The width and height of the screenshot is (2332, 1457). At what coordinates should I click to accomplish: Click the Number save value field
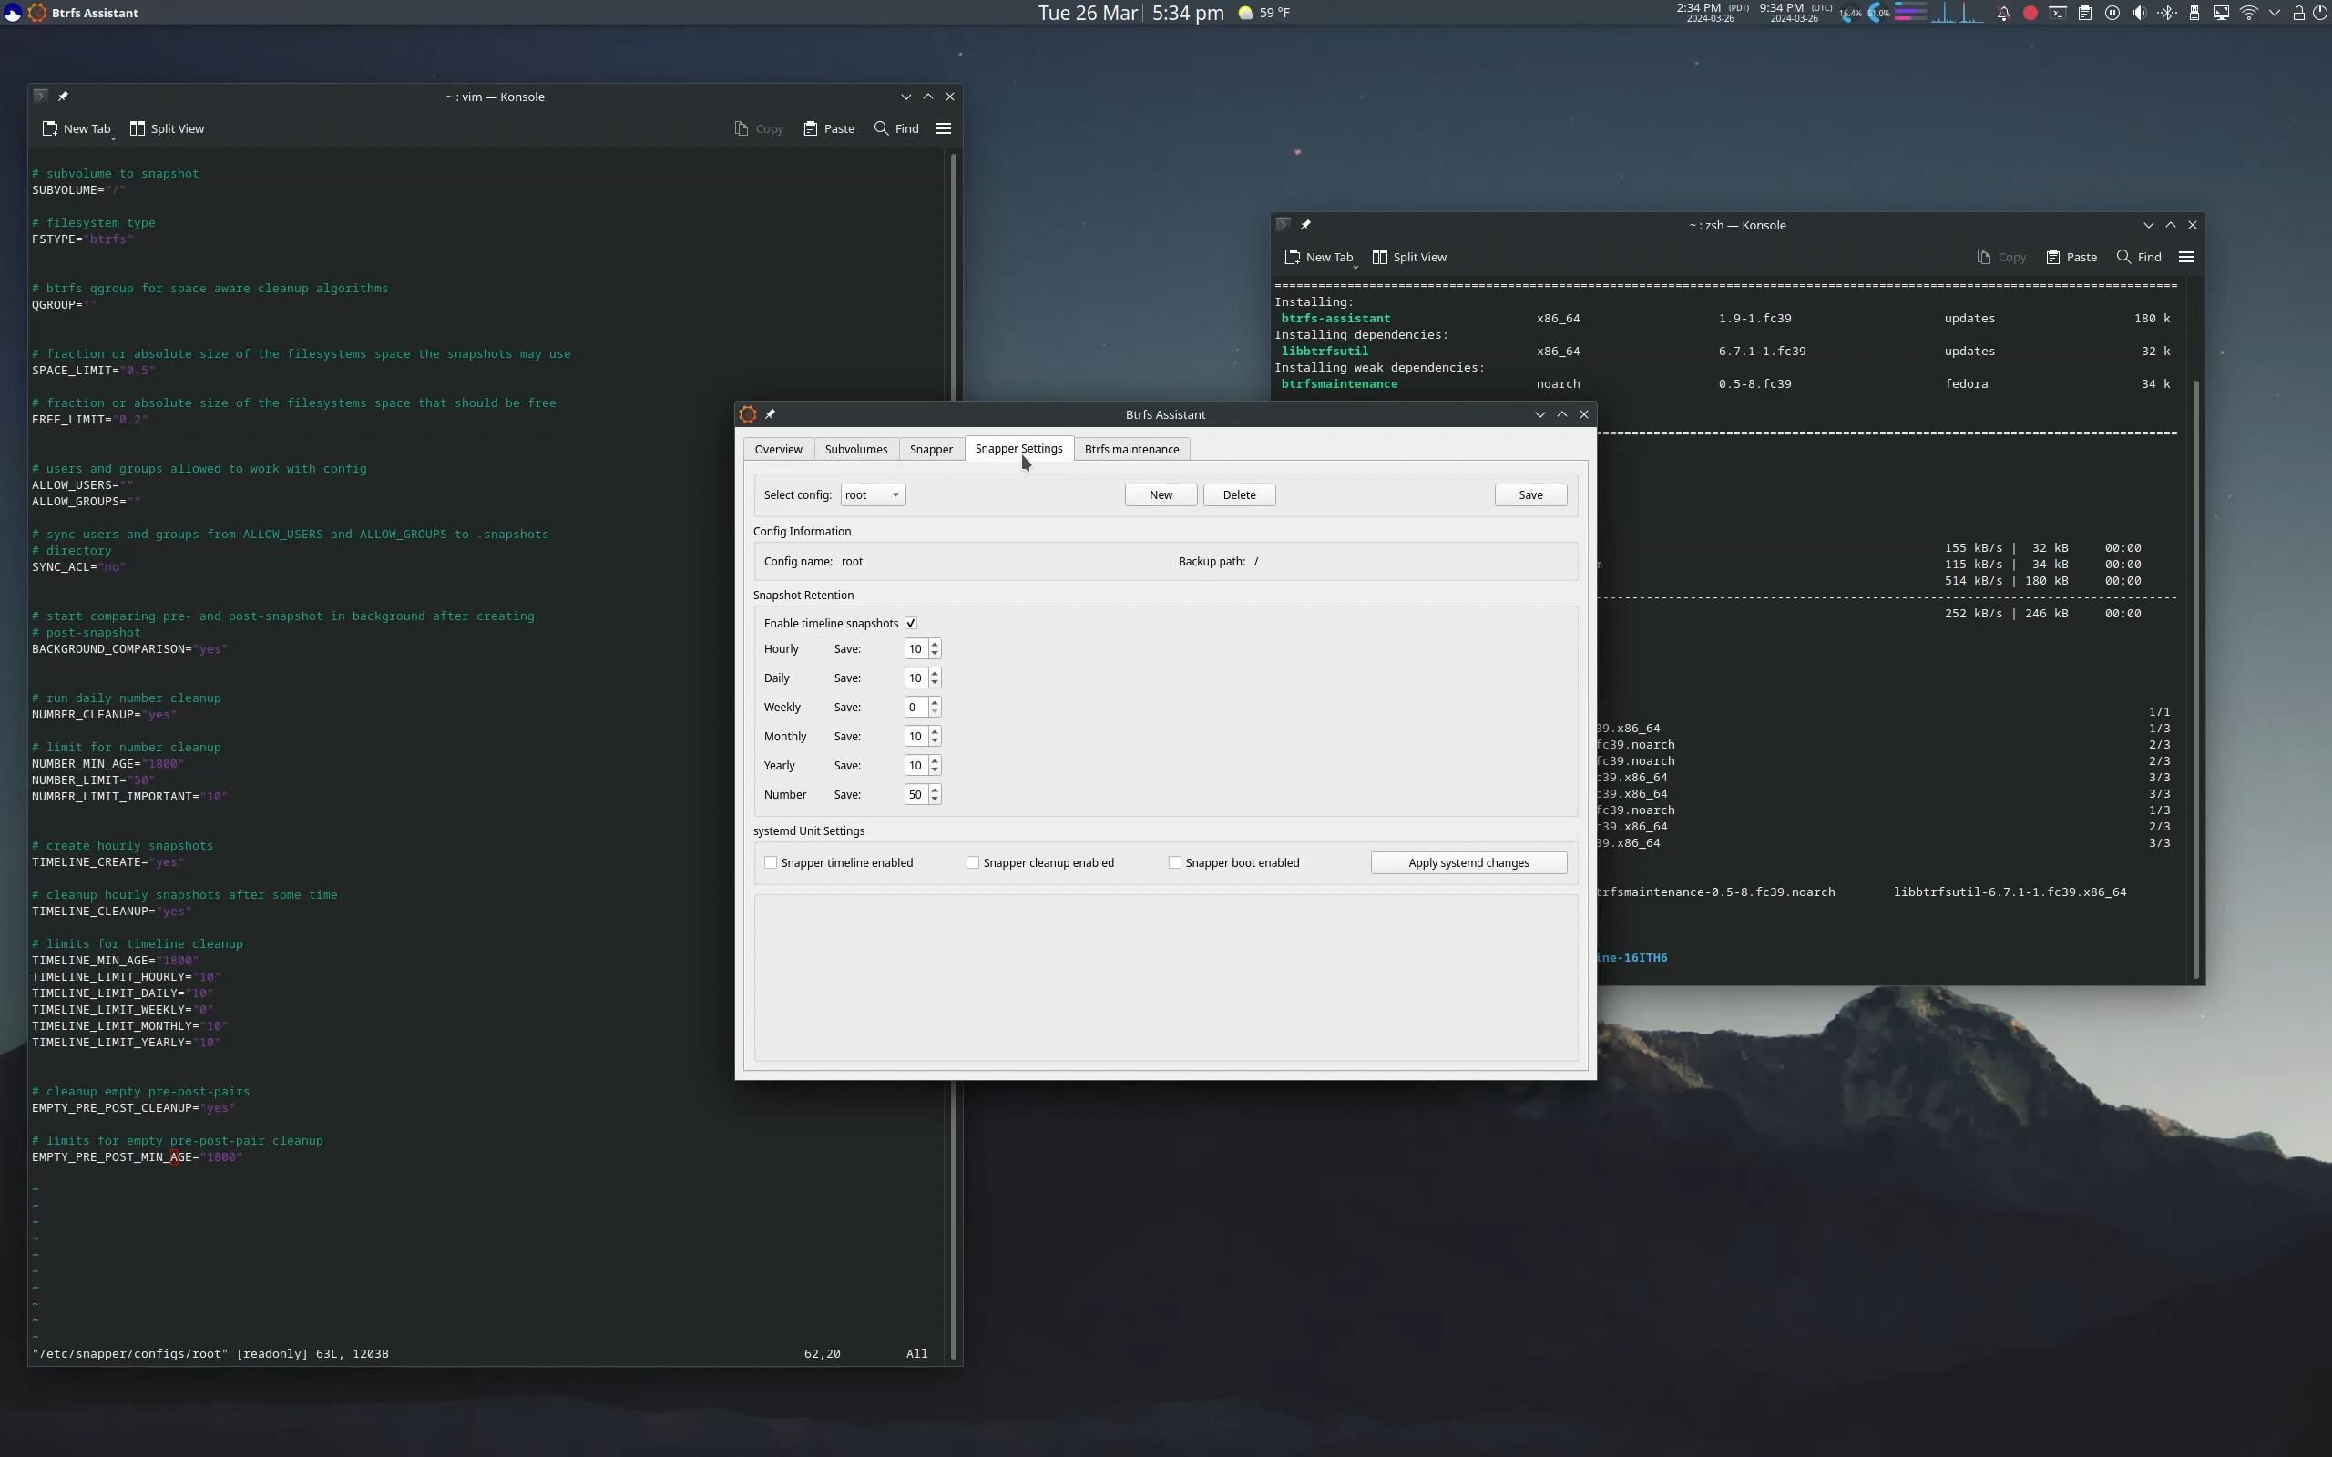click(x=915, y=794)
